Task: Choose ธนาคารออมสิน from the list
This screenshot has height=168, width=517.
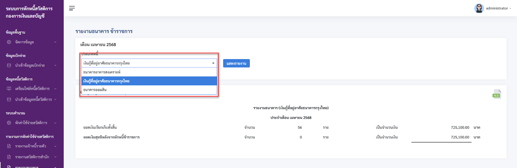Action: pyautogui.click(x=149, y=90)
